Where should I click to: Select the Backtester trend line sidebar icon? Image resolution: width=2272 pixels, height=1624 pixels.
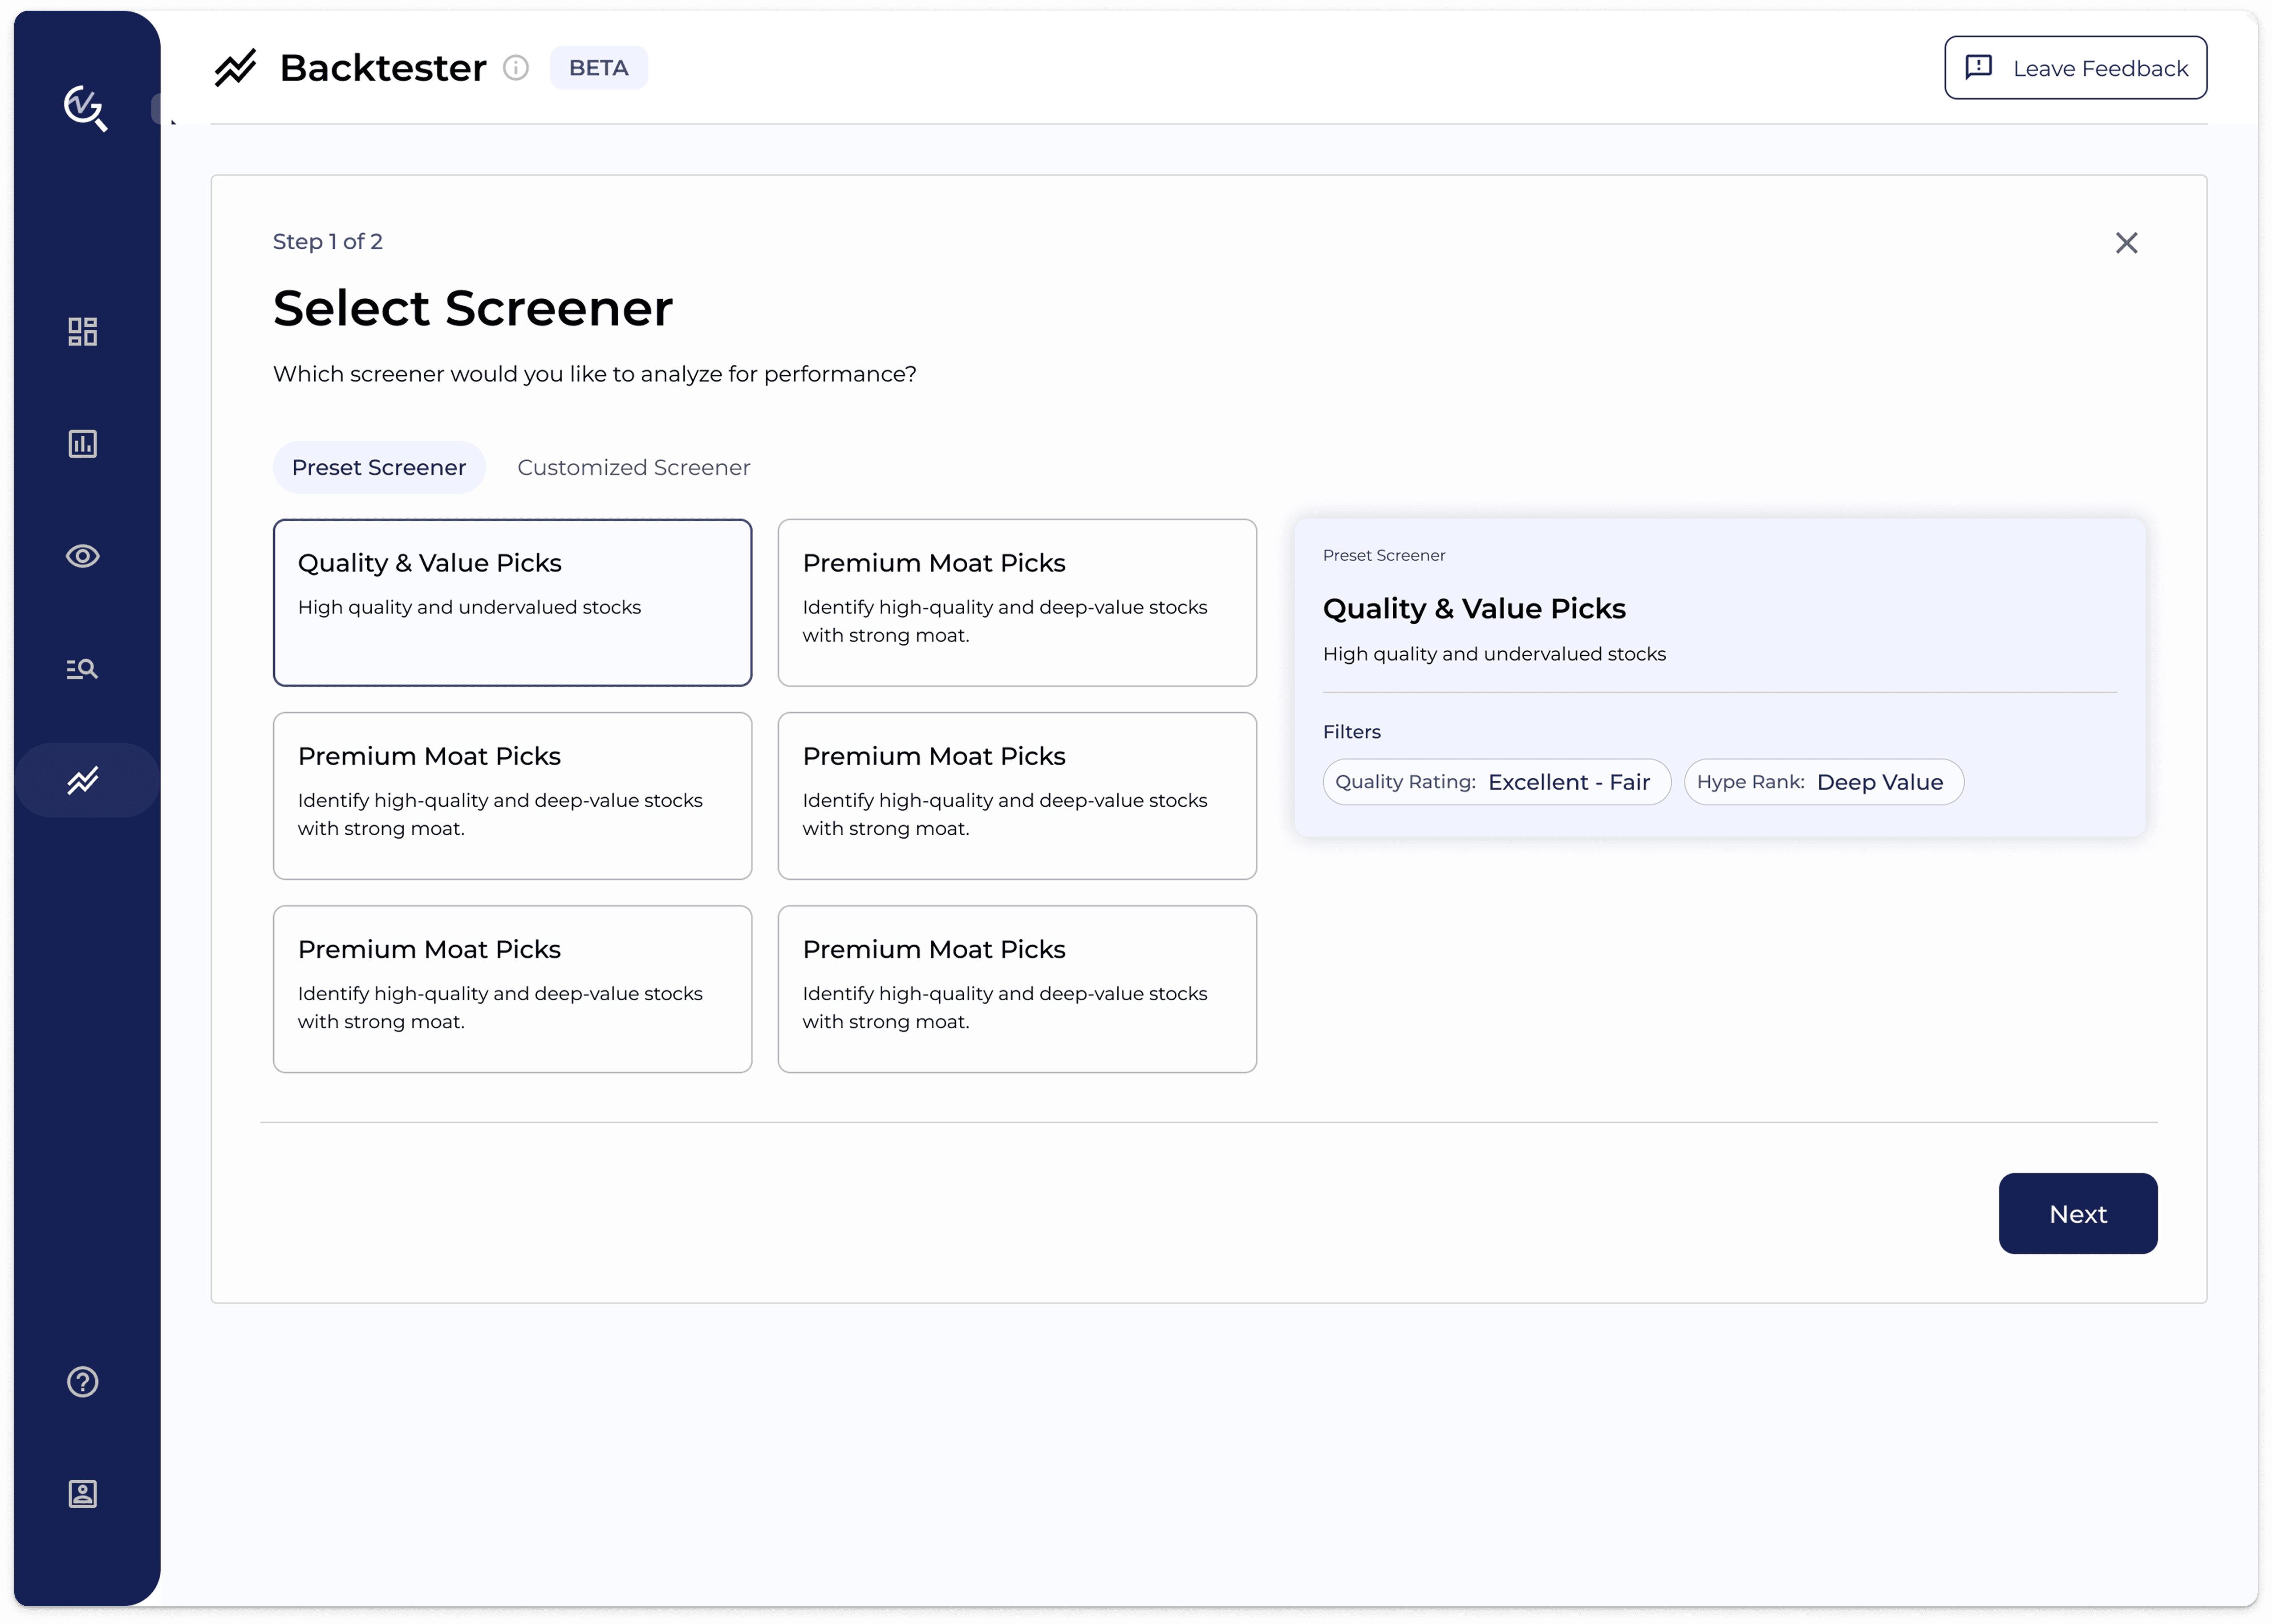click(82, 780)
